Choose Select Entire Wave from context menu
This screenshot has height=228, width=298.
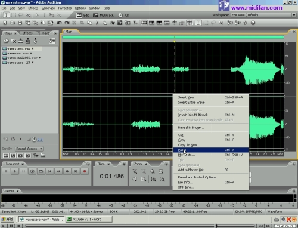[x=211, y=103]
